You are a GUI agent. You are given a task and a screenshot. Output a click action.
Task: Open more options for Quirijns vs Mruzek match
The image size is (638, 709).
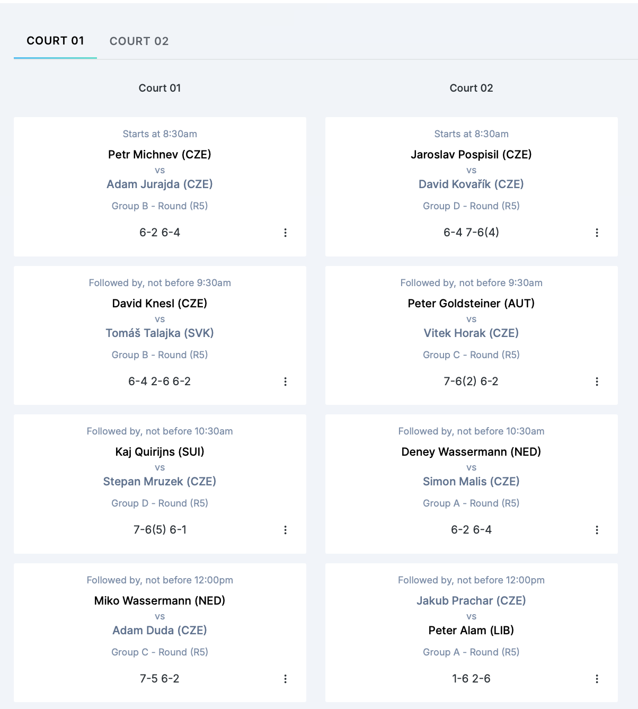tap(285, 530)
